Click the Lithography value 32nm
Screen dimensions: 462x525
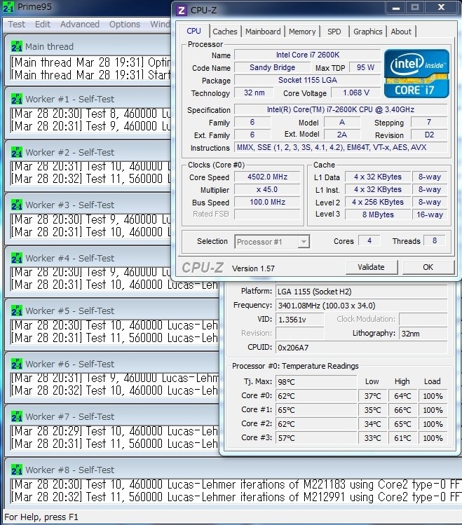coord(423,334)
